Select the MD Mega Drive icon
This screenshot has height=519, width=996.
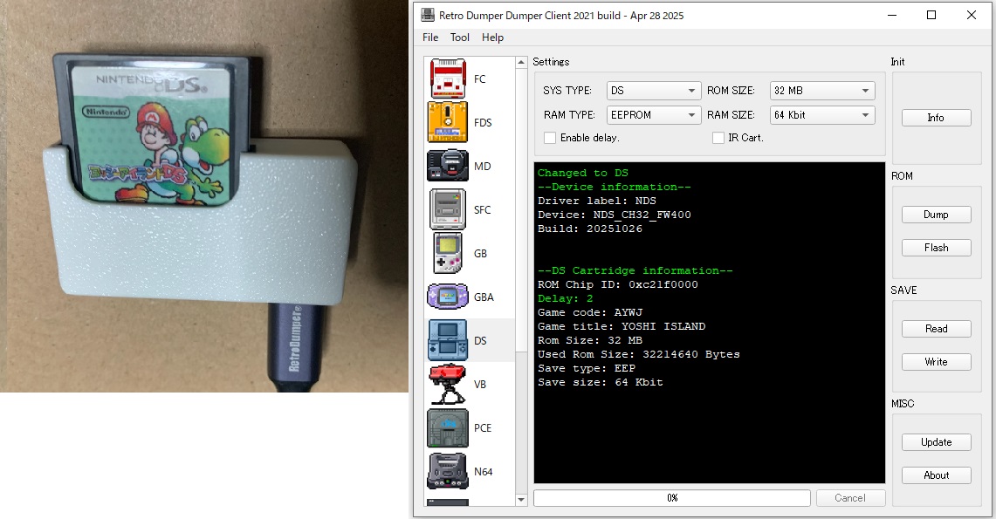click(448, 167)
